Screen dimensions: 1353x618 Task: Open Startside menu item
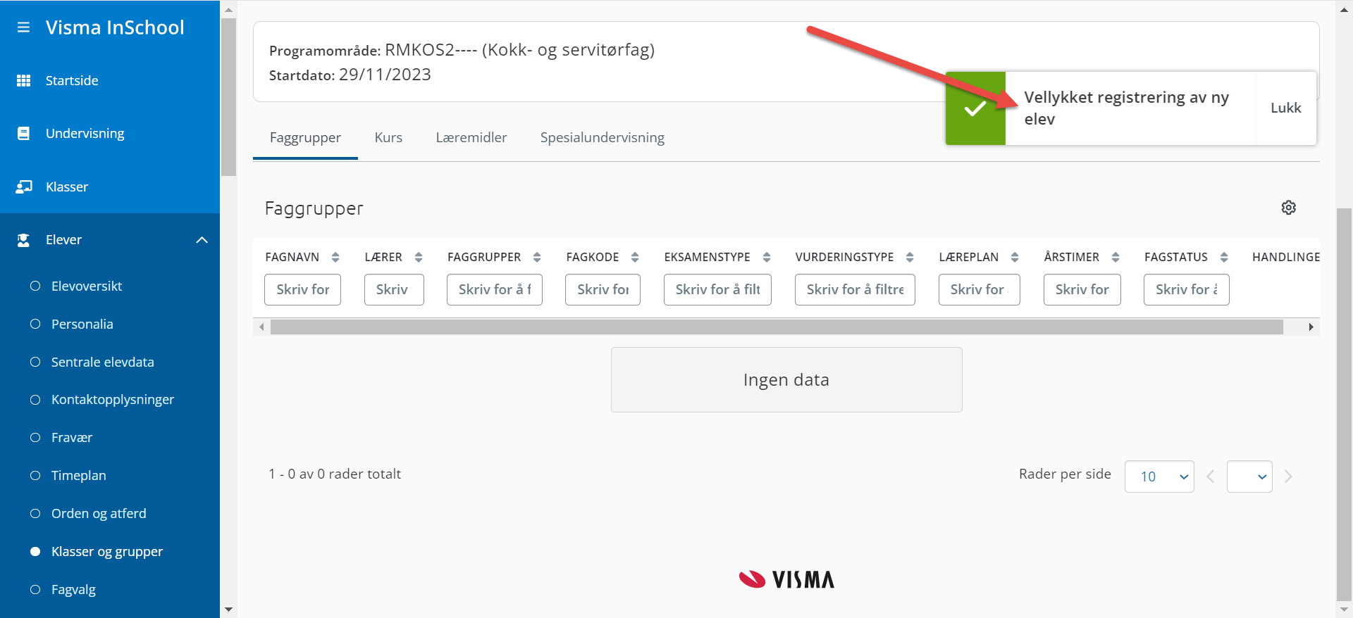click(72, 80)
